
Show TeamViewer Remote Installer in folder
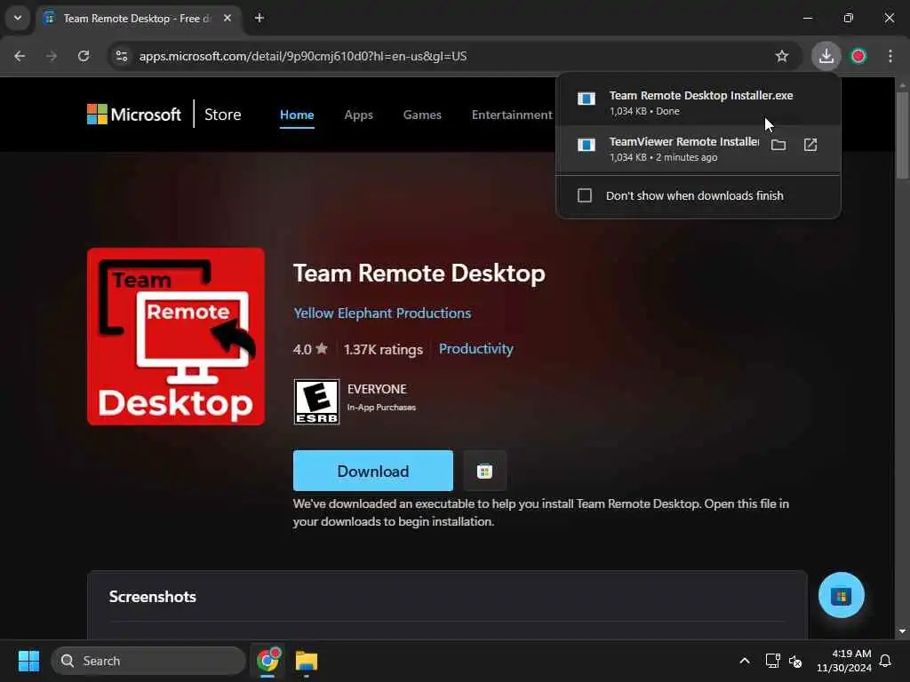(x=778, y=145)
